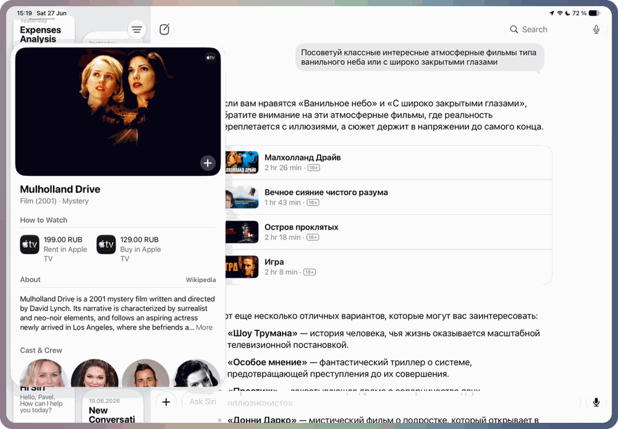Image resolution: width=618 pixels, height=429 pixels.
Task: Start a new chat with compose icon
Action: click(164, 30)
